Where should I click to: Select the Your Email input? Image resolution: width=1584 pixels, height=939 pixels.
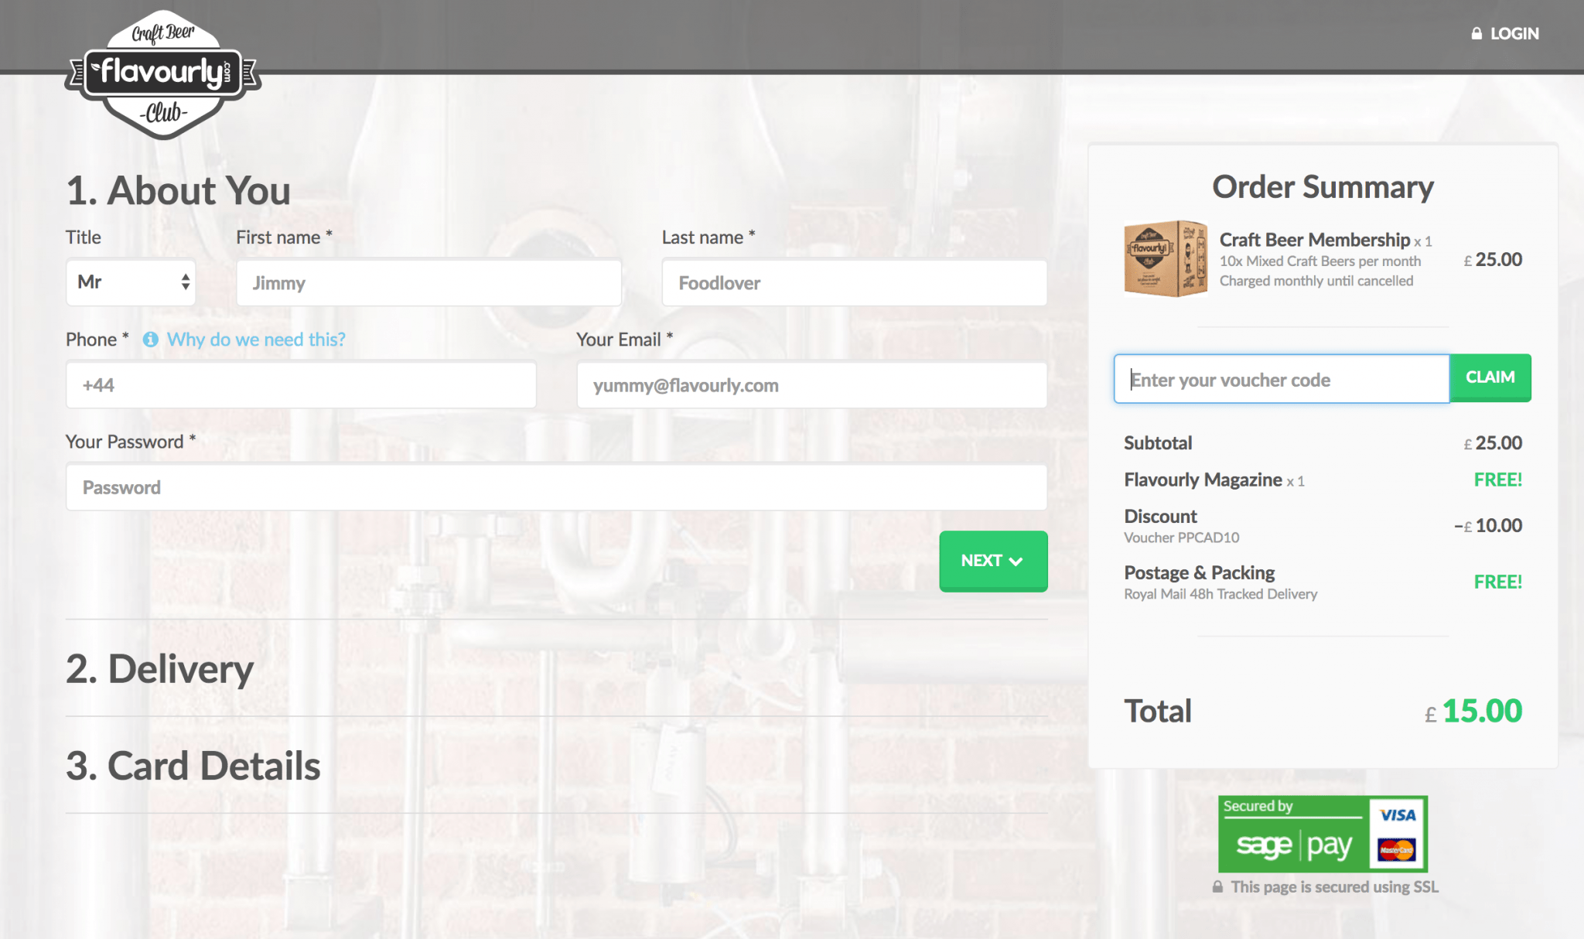tap(811, 385)
